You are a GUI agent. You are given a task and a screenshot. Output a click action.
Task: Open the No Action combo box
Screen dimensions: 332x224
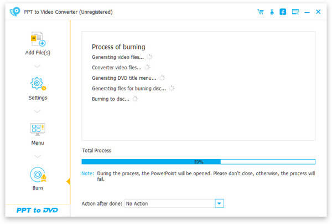tap(169, 203)
